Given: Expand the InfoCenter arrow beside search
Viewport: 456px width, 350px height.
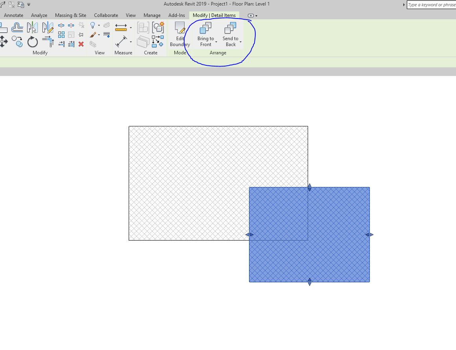Looking at the screenshot, I should pos(404,5).
